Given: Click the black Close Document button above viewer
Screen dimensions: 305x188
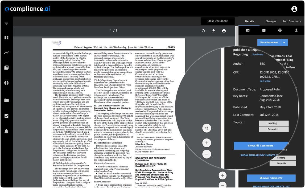Looking at the screenshot, I should pos(217,21).
